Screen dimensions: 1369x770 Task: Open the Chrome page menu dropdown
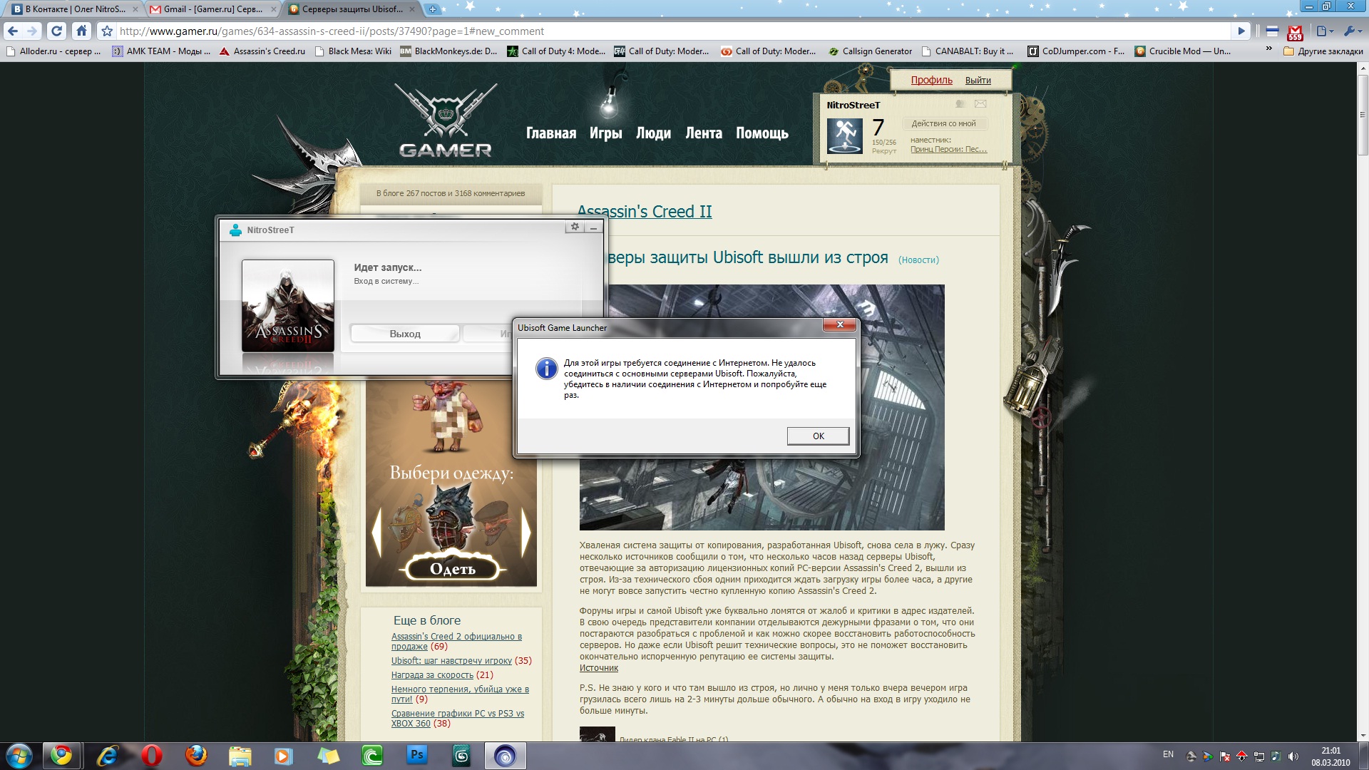1325,31
